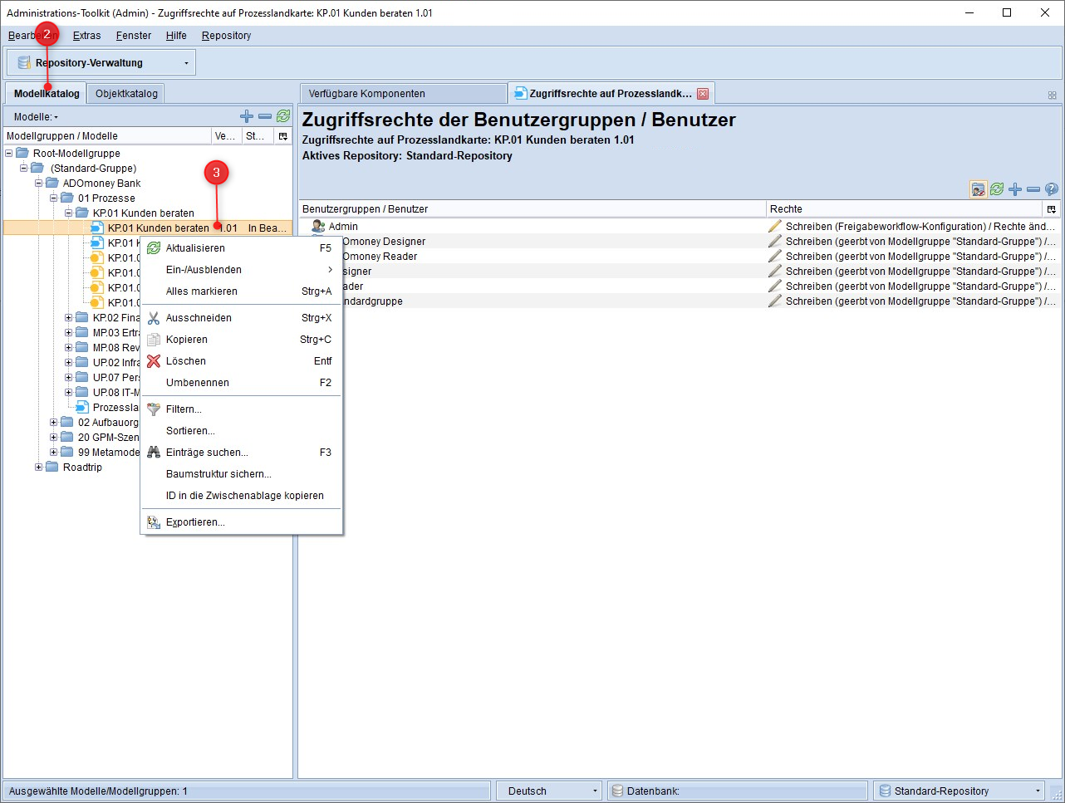
Task: Collapse the KP.01 Kunden beraten folder node
Action: pyautogui.click(x=68, y=213)
